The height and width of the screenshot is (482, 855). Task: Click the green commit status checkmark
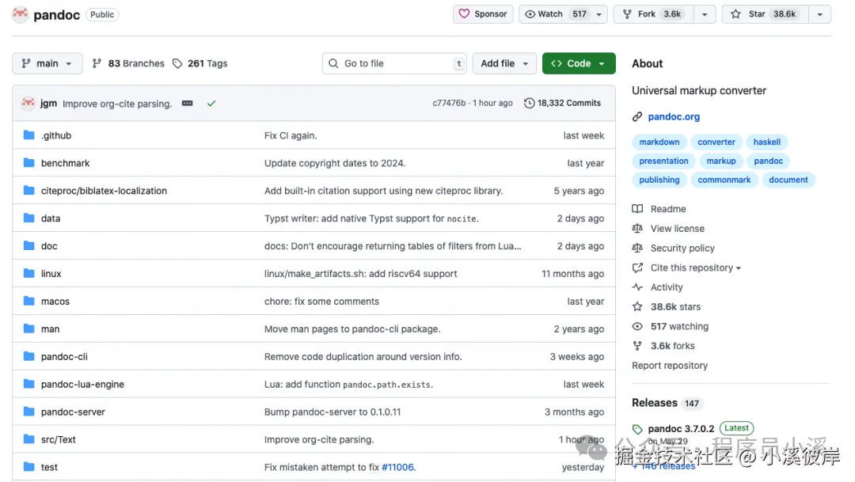(x=211, y=103)
